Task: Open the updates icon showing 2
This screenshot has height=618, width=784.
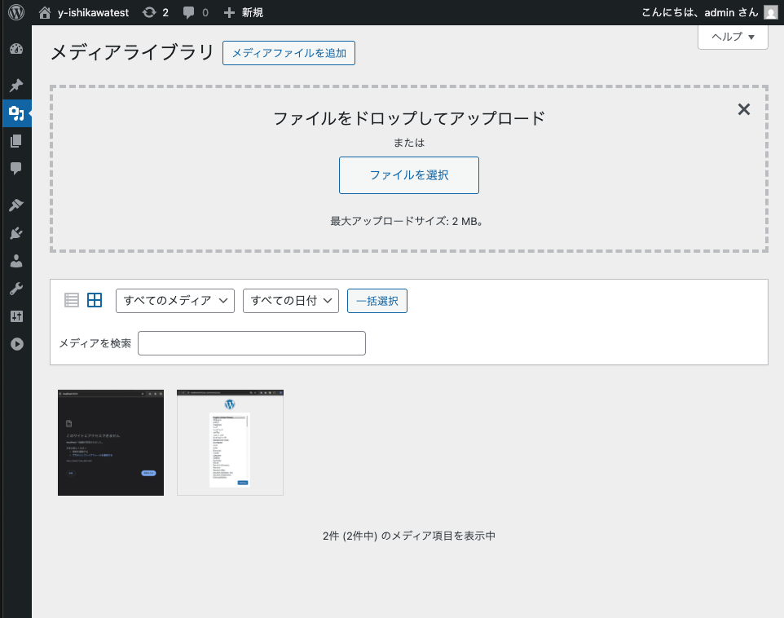Action: tap(156, 12)
